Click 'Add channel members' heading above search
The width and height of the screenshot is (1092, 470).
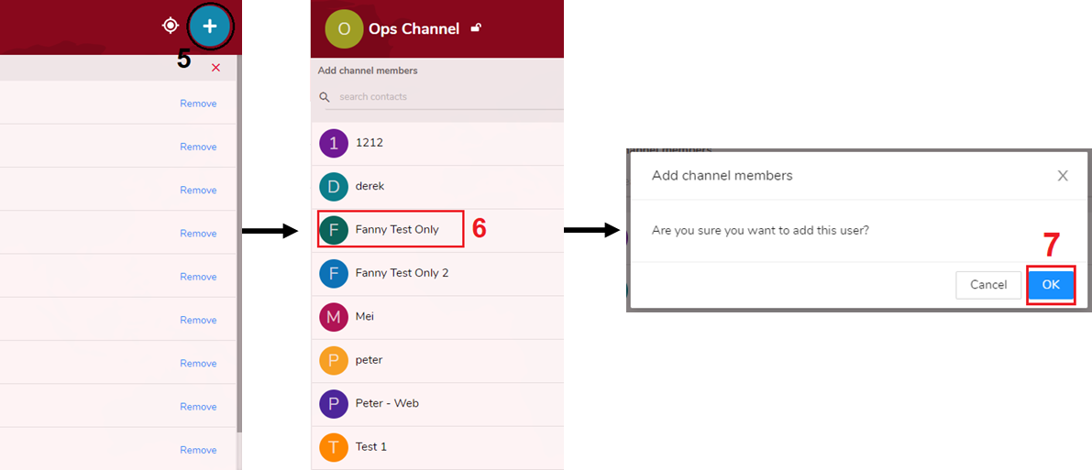(x=368, y=71)
